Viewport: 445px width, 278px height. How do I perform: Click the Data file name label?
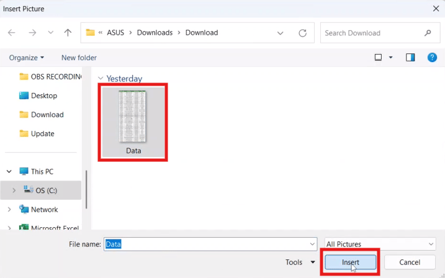coord(133,151)
